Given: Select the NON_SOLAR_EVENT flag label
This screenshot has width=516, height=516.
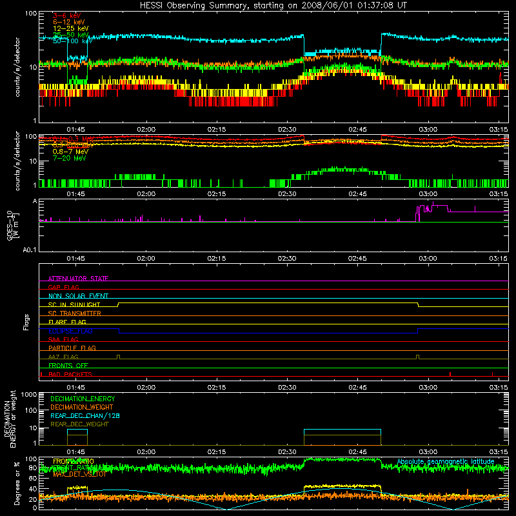Looking at the screenshot, I should (78, 296).
